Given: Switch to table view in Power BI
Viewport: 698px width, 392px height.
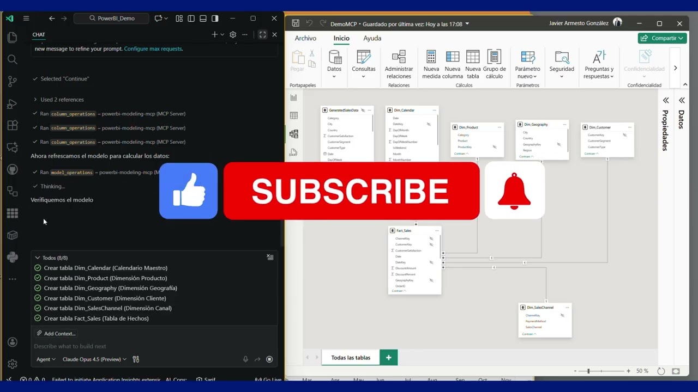Looking at the screenshot, I should (294, 115).
